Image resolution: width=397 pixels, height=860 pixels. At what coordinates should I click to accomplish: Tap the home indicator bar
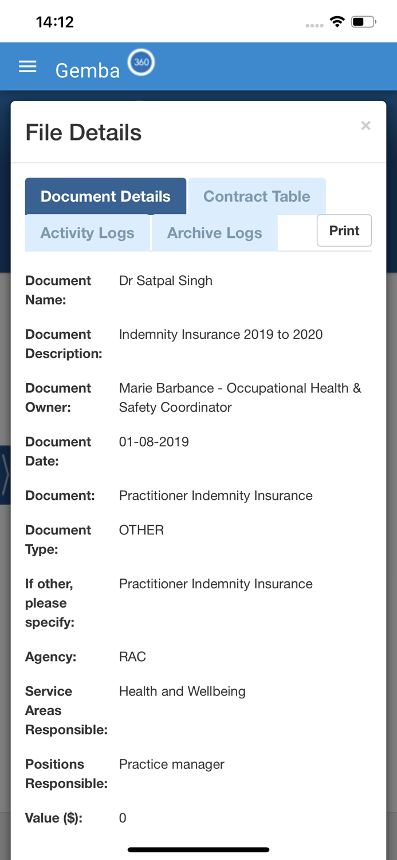point(198,850)
